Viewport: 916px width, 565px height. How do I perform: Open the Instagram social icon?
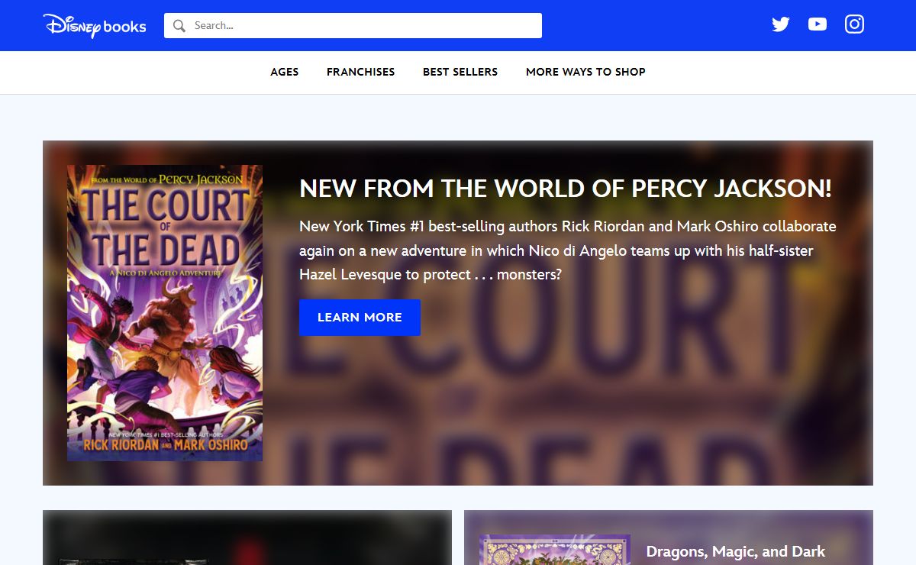point(854,24)
